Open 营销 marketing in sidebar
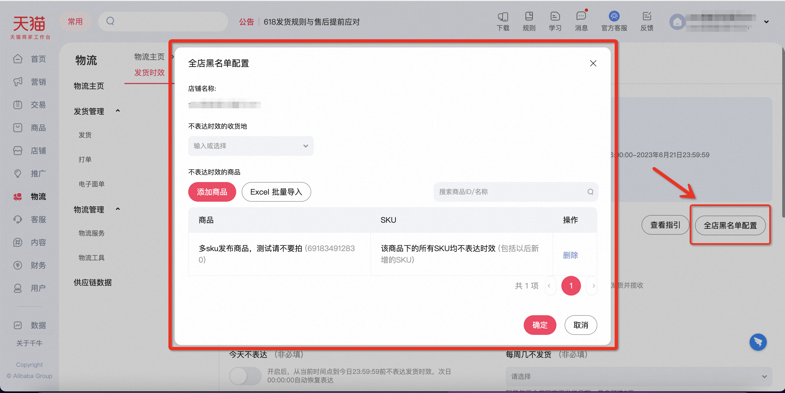The height and width of the screenshot is (393, 785). pos(30,82)
